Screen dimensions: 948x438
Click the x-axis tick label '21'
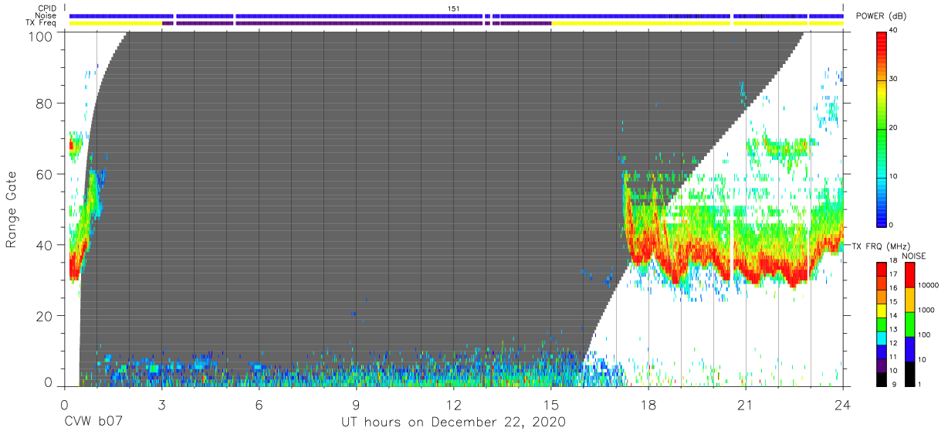tap(746, 404)
